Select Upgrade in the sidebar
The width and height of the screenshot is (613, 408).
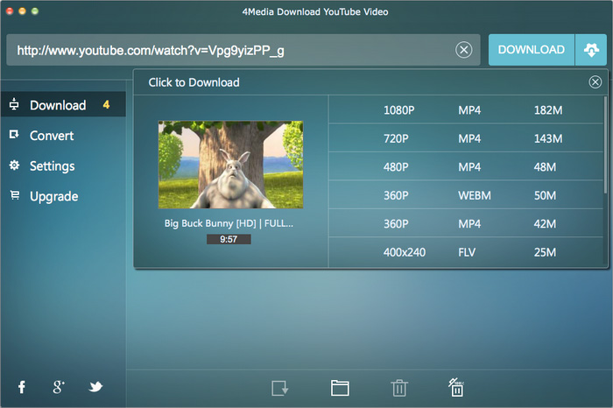[53, 196]
